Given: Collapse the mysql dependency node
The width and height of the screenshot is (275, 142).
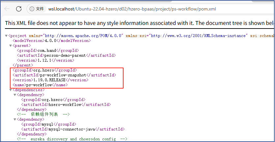Looking at the screenshot, I should [15, 119].
